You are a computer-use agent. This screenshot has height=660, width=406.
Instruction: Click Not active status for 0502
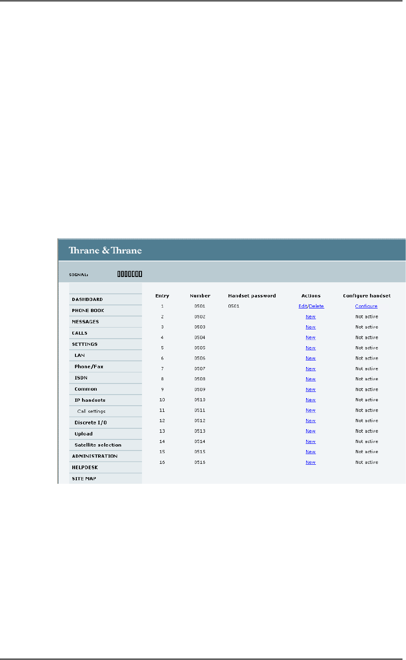[x=367, y=317]
